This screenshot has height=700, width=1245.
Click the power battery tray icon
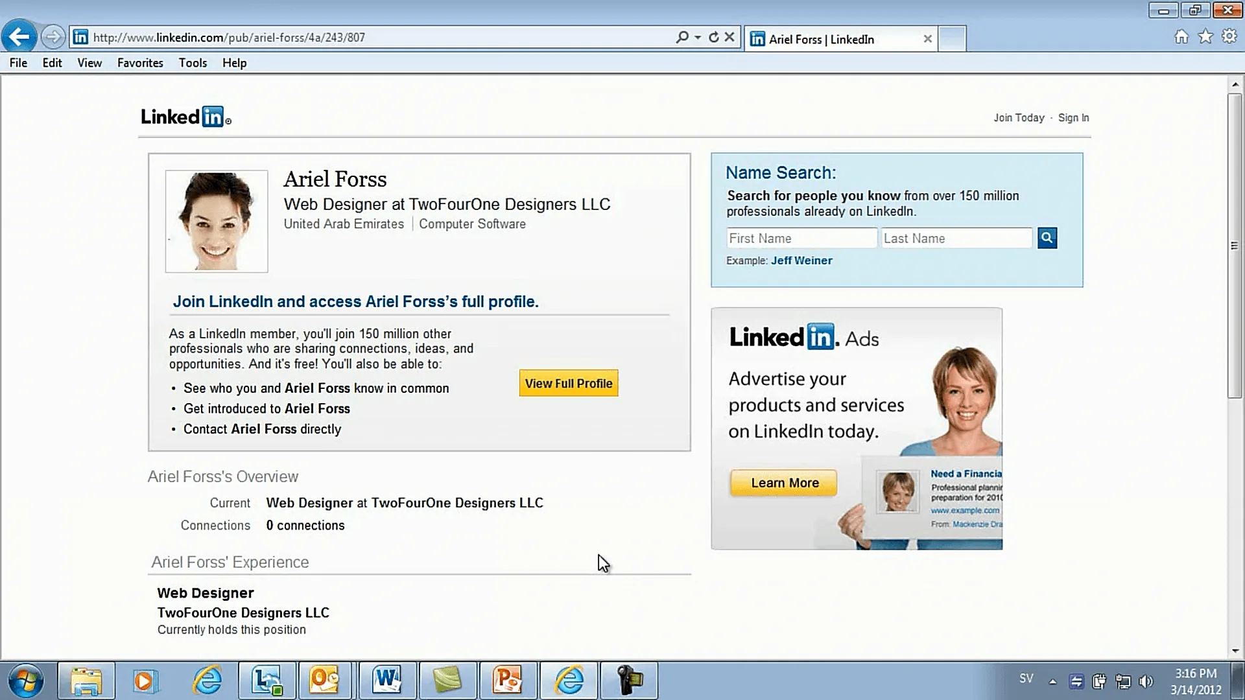tap(1099, 681)
